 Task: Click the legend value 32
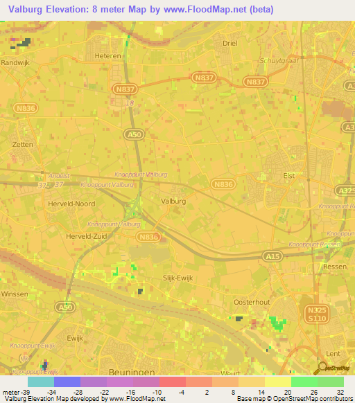coord(340,392)
